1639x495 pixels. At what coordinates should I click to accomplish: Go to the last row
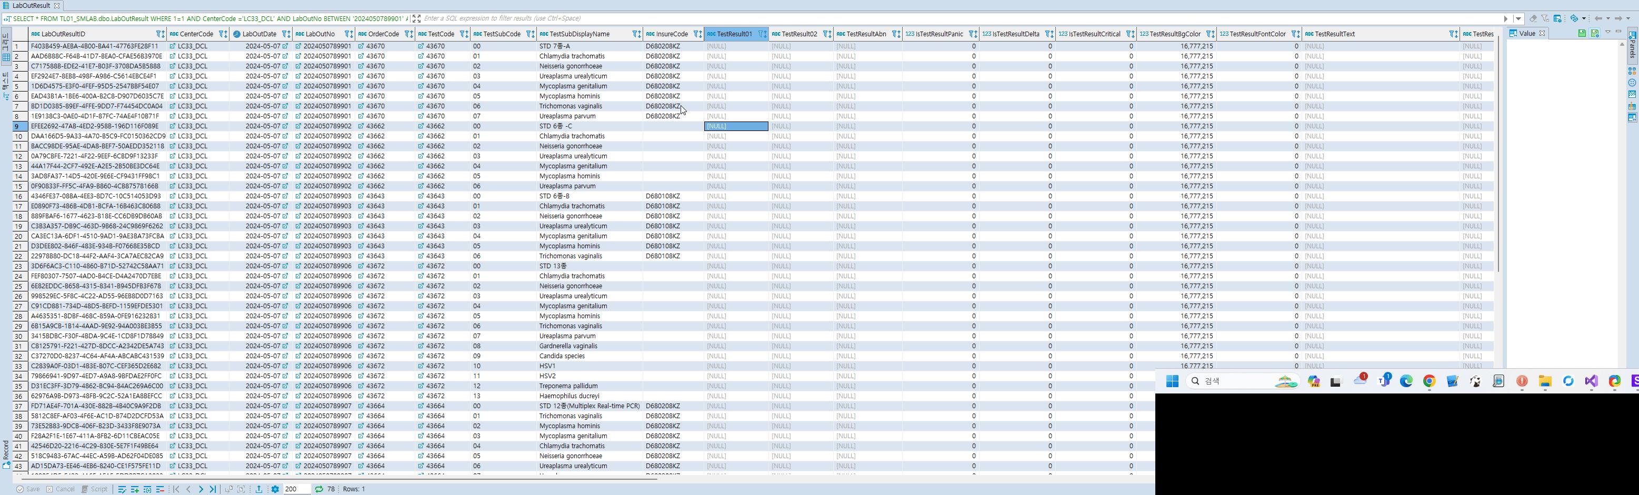point(213,489)
